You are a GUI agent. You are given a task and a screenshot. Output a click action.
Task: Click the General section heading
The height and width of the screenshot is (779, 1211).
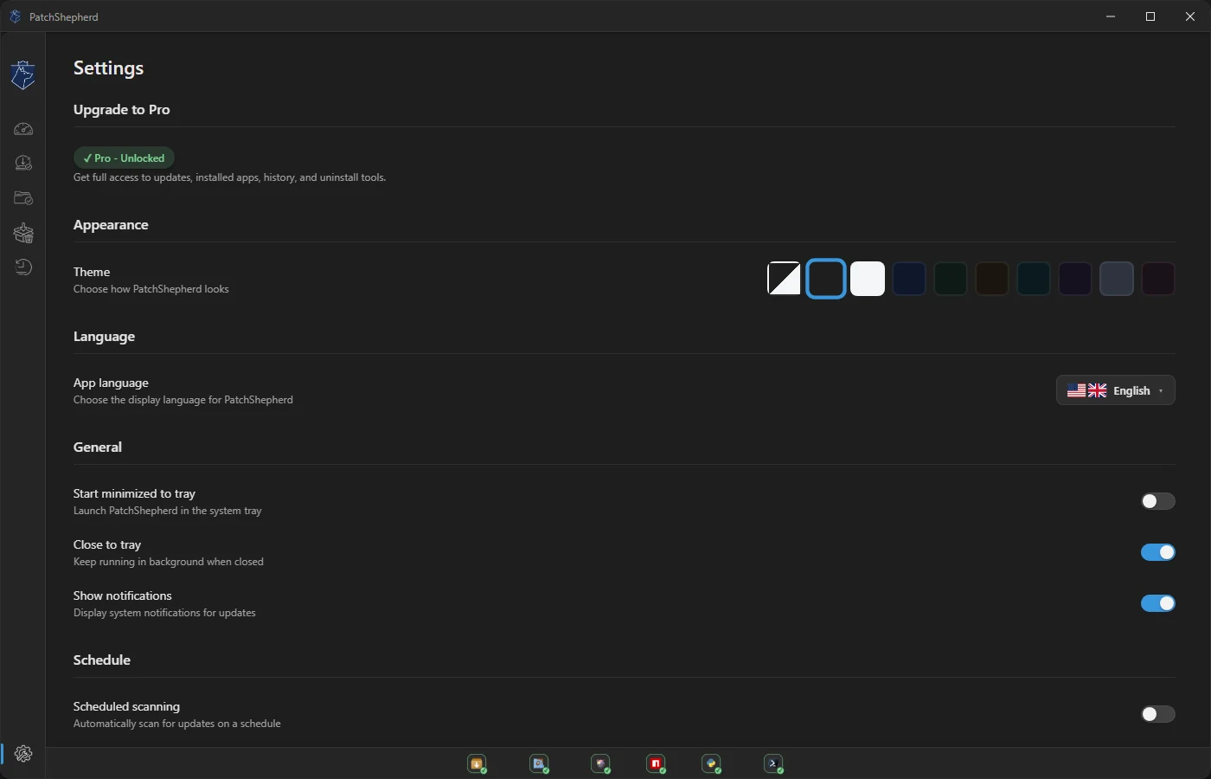[98, 447]
